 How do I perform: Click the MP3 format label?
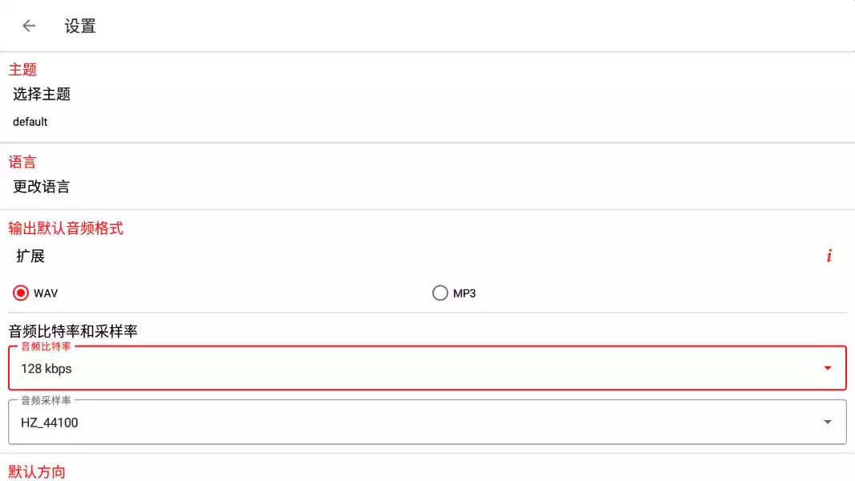[x=464, y=293]
